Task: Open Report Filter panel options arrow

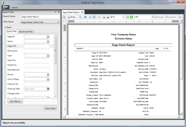Action: (55, 12)
